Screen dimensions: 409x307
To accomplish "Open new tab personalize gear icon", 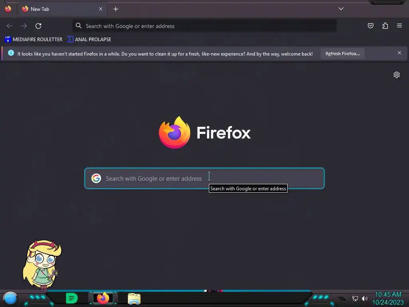I will point(397,75).
